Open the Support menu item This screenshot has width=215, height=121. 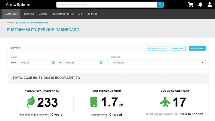click(92, 14)
